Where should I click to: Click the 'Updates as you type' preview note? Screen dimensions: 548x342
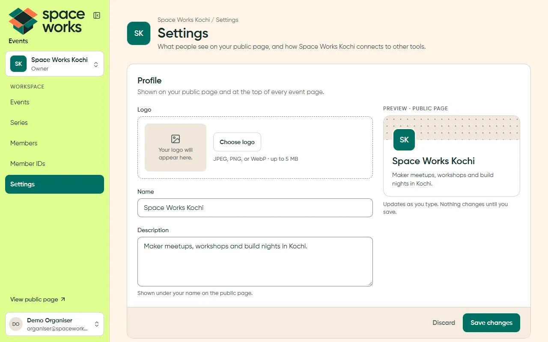click(x=445, y=208)
